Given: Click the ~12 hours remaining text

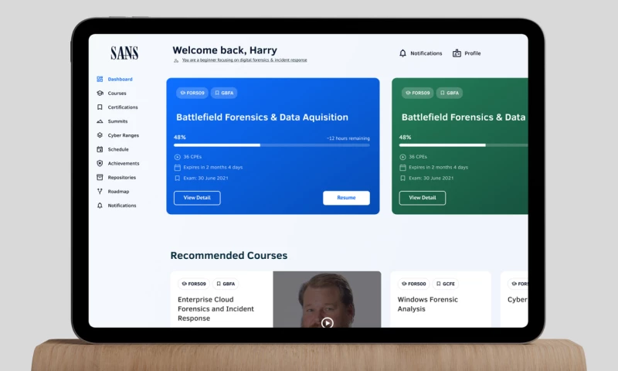Looking at the screenshot, I should pyautogui.click(x=348, y=138).
